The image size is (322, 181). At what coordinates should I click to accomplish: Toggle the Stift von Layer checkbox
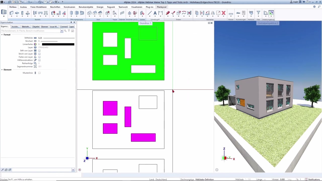click(39, 51)
